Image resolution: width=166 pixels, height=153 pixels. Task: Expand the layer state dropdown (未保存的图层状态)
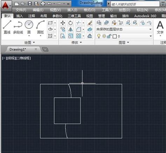pos(151,29)
